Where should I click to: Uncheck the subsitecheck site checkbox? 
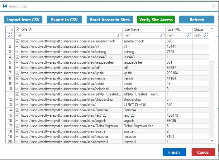pos(17,41)
